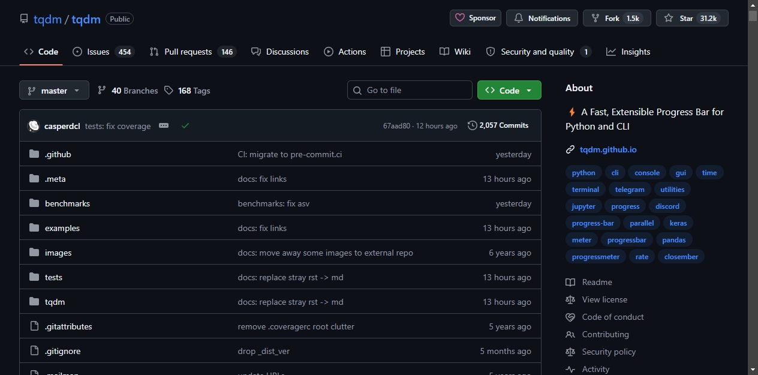The width and height of the screenshot is (758, 375).
Task: Select the progressmeter topic tag
Action: point(595,257)
